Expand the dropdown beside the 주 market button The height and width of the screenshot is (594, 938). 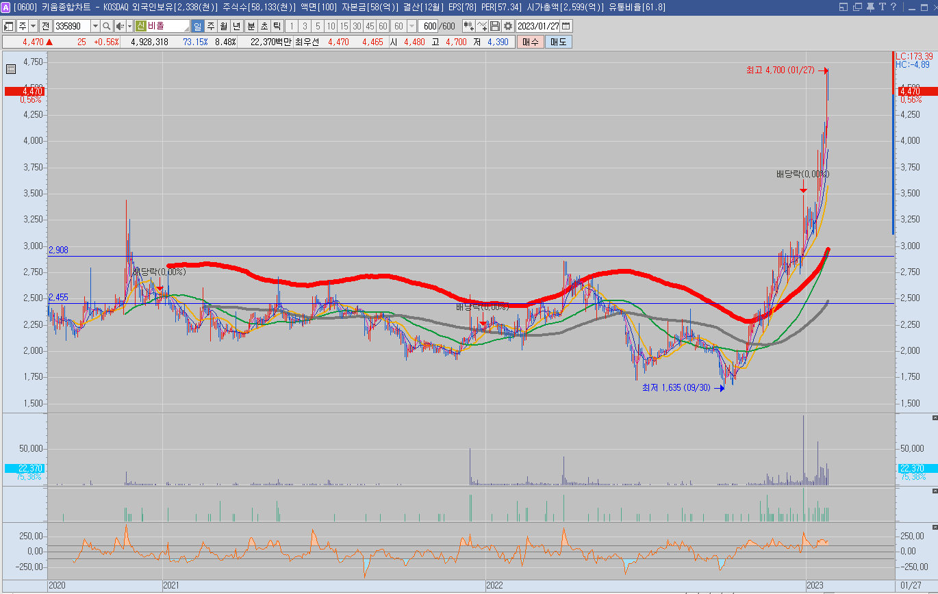pos(34,26)
